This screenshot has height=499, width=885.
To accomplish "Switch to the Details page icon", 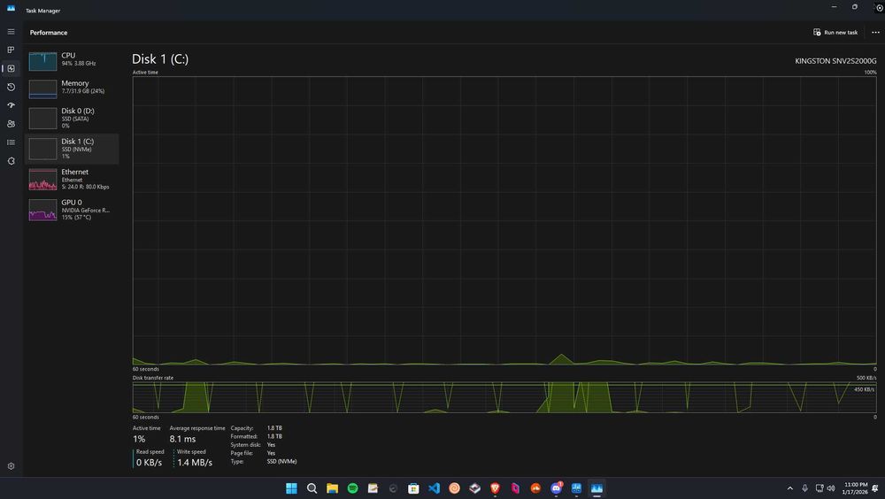I will [x=11, y=142].
